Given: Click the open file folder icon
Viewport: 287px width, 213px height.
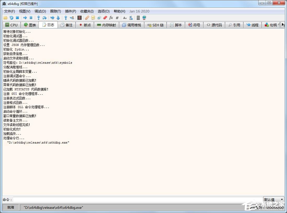Looking at the screenshot, I should [x=5, y=18].
